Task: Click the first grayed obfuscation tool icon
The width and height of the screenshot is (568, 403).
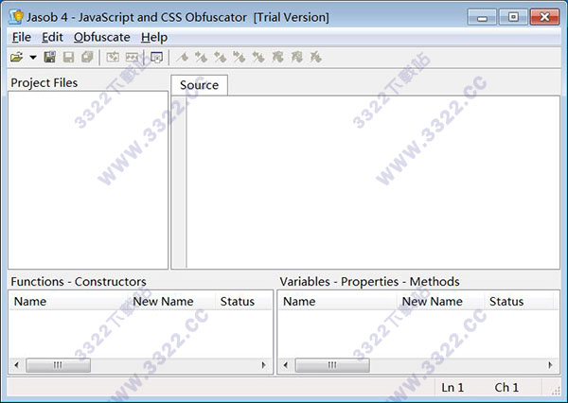Action: point(182,57)
